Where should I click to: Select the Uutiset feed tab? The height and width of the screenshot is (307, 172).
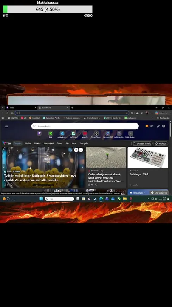coord(28,144)
